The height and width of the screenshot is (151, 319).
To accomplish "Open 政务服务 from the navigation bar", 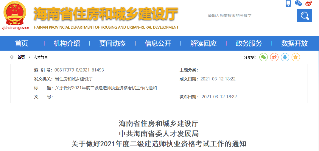I will 249,43.
